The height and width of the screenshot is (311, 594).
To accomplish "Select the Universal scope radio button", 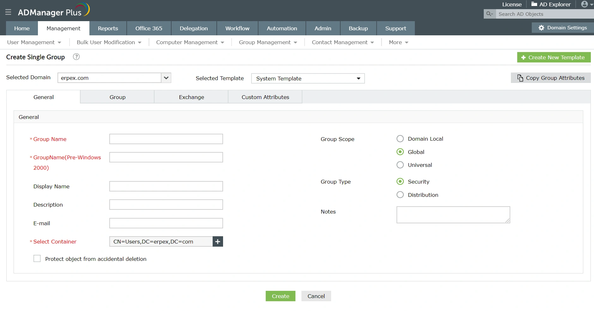I will click(x=400, y=165).
